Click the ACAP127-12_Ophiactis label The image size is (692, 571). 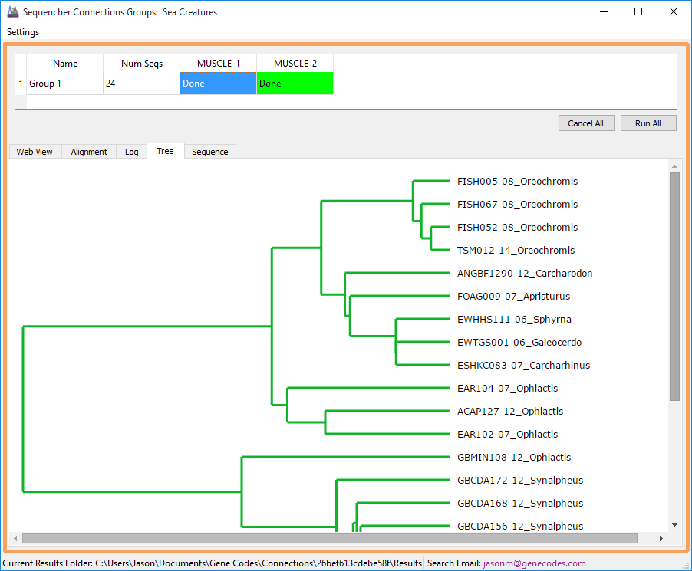[510, 411]
